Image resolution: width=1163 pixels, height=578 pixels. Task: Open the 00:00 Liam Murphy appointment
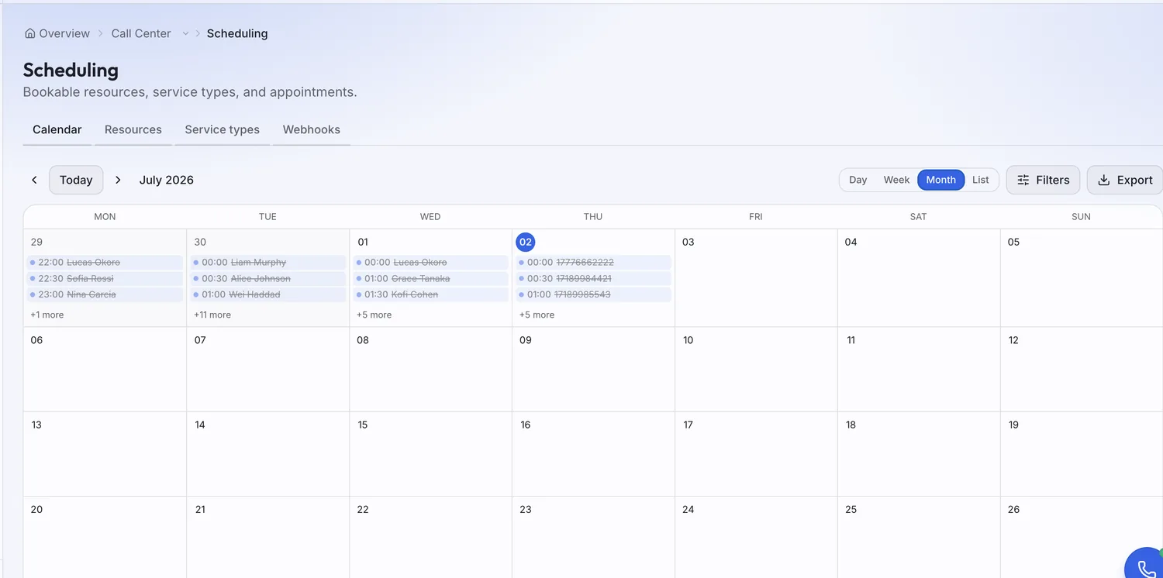pyautogui.click(x=268, y=263)
